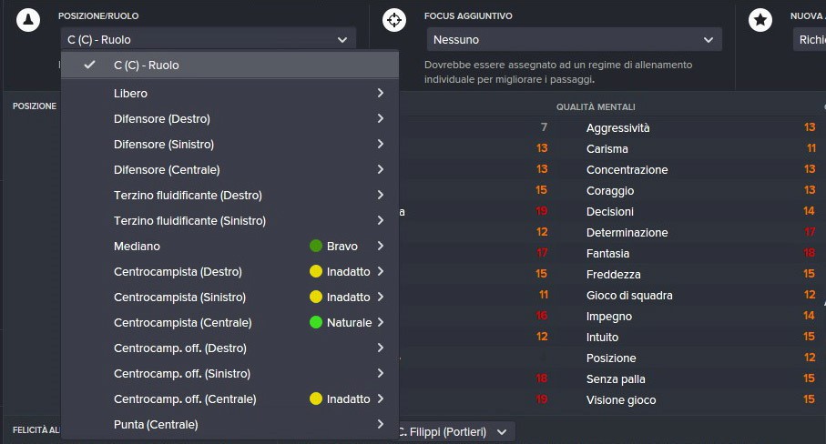Click the dark green Bravo indicator dot
Viewport: 826px width, 444px height.
(315, 246)
